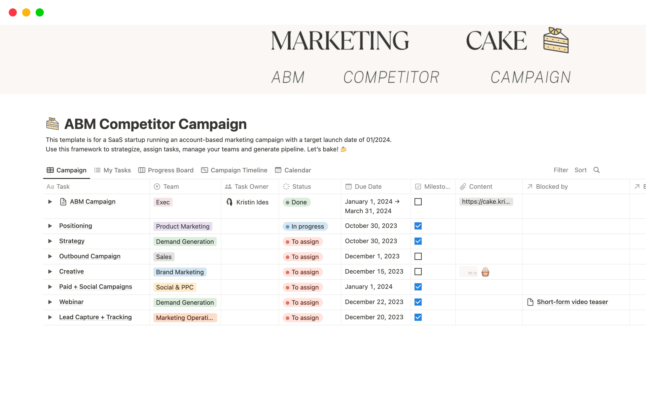Expand the Creative task row

click(x=50, y=271)
